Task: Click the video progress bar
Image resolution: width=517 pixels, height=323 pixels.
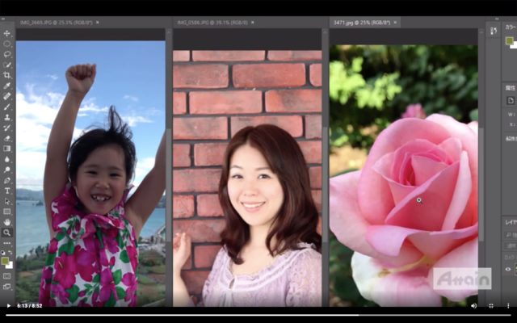Action: point(258,315)
